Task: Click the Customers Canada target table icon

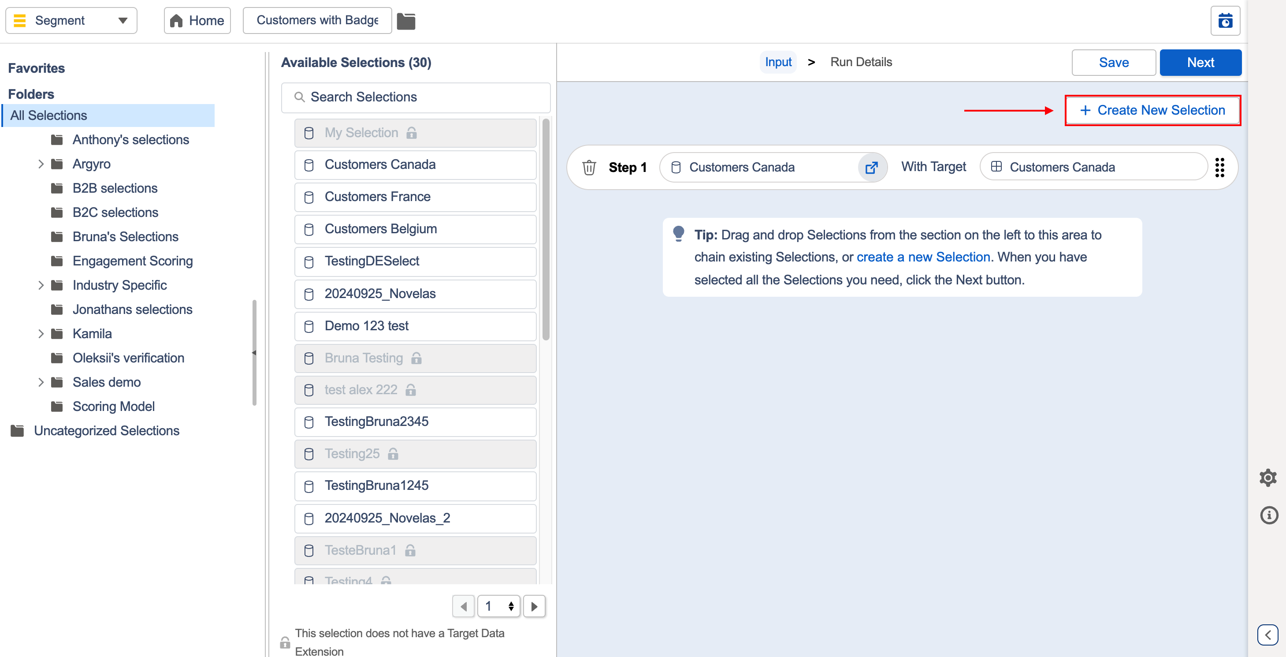Action: [x=996, y=167]
